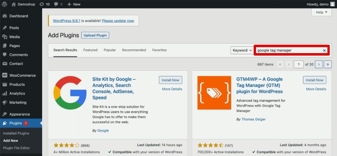Switch to Featured tab
Screen dimensions: 337x156
90,50
